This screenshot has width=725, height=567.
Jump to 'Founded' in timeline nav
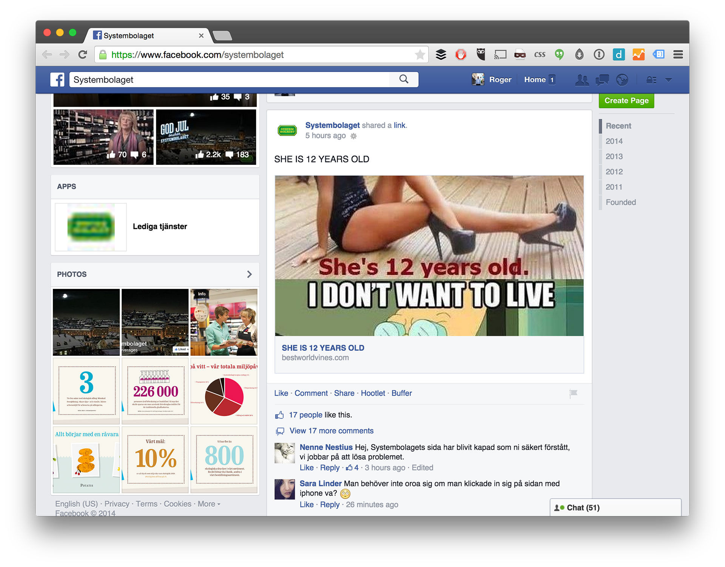[x=621, y=202]
